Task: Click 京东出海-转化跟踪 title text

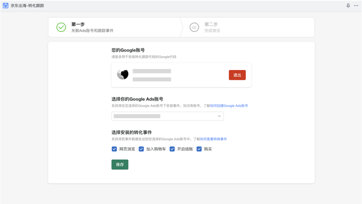Action: pos(27,6)
